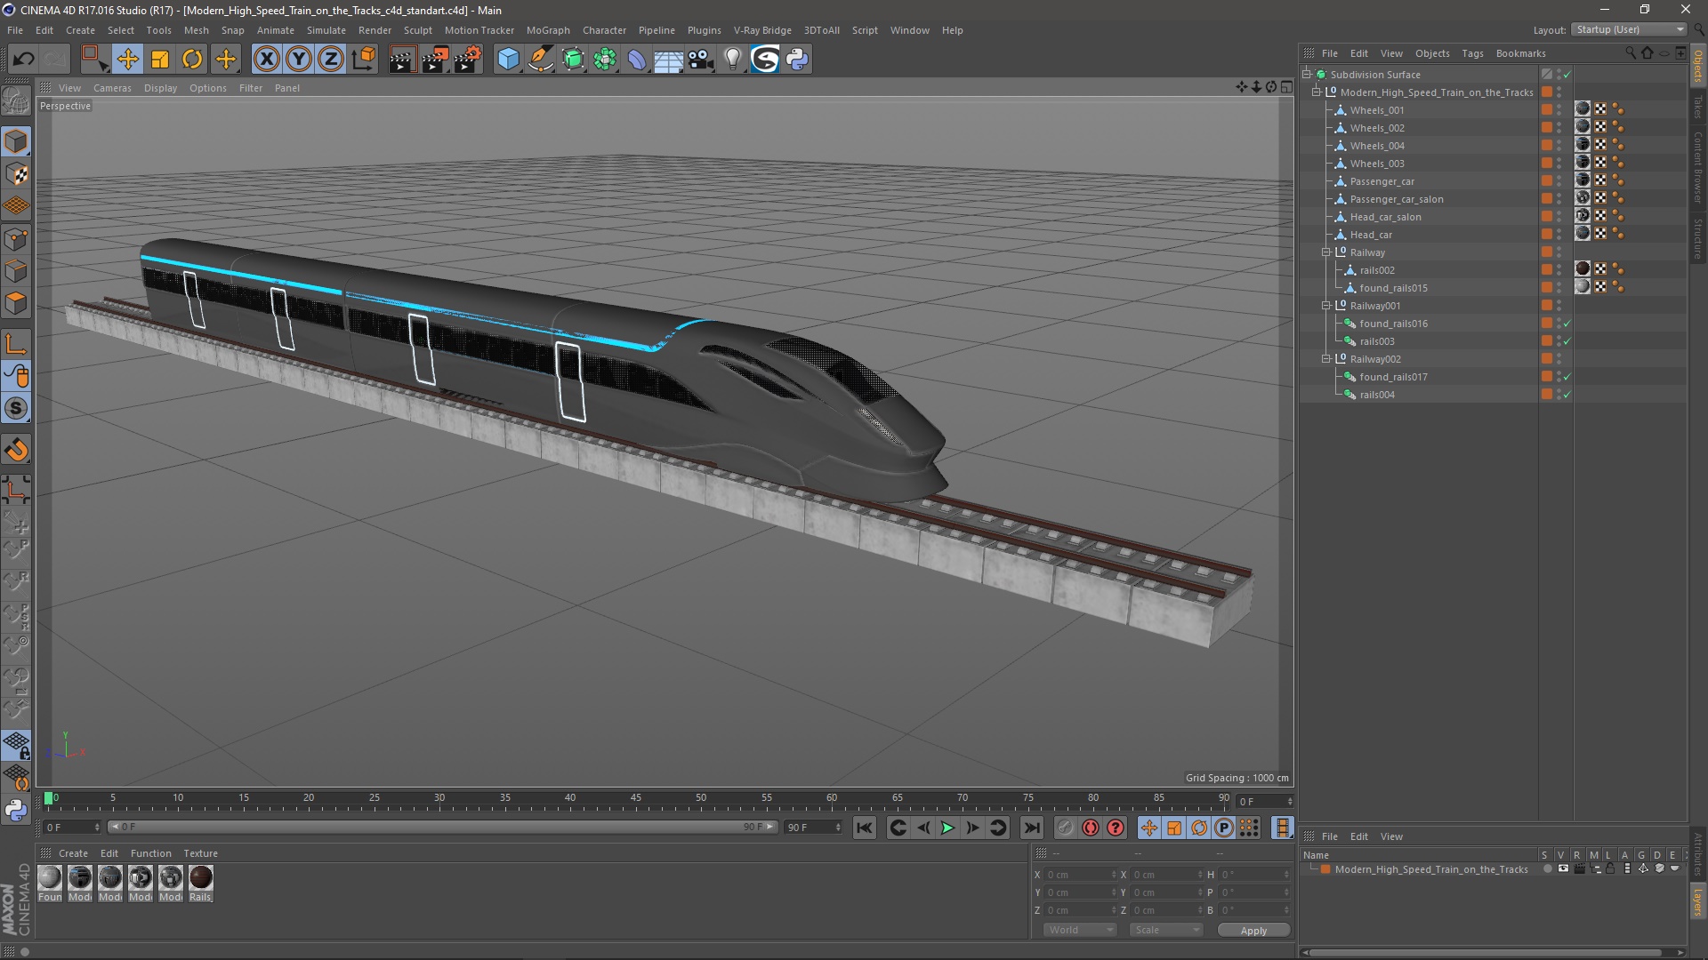Viewport: 1708px width, 960px height.
Task: Open the World coordinate system dropdown
Action: point(1080,930)
